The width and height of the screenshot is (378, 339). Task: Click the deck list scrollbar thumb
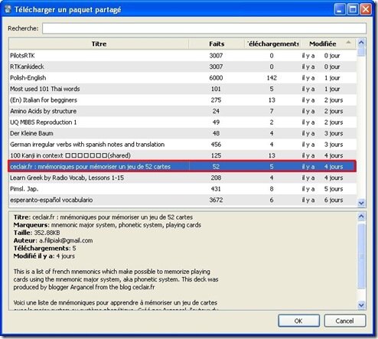pos(361,52)
